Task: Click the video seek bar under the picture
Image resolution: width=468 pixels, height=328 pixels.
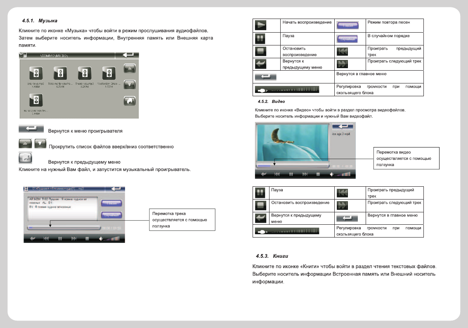Action: tap(292, 166)
